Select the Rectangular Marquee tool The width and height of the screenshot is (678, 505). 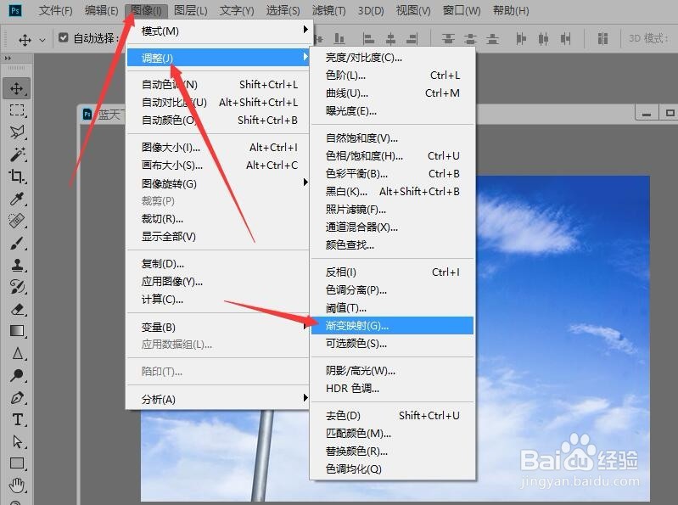point(16,109)
